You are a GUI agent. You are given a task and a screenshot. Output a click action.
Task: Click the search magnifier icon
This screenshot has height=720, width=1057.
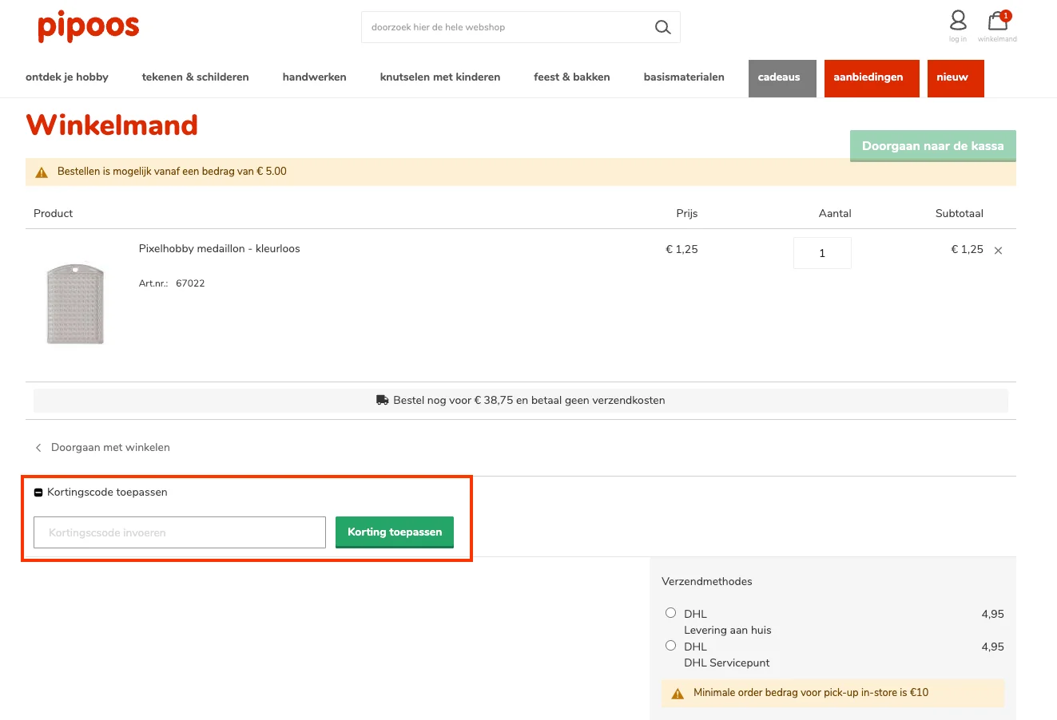point(662,27)
